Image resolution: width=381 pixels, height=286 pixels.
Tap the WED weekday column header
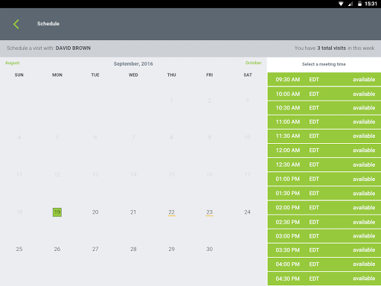tap(133, 75)
